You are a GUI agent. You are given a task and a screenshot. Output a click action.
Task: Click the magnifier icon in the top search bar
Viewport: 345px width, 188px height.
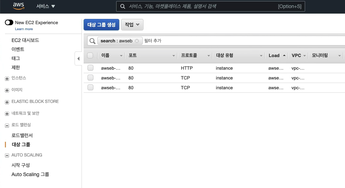[x=122, y=6]
